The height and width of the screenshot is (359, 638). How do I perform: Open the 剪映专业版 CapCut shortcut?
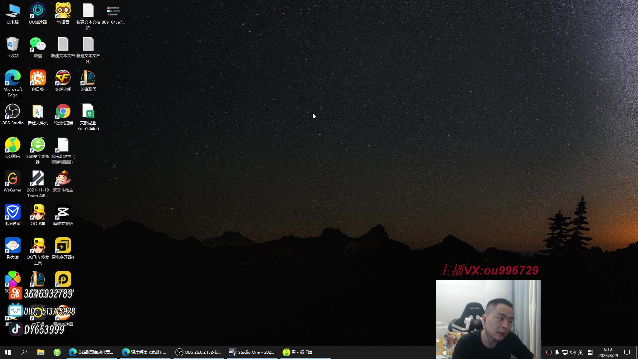pyautogui.click(x=63, y=212)
